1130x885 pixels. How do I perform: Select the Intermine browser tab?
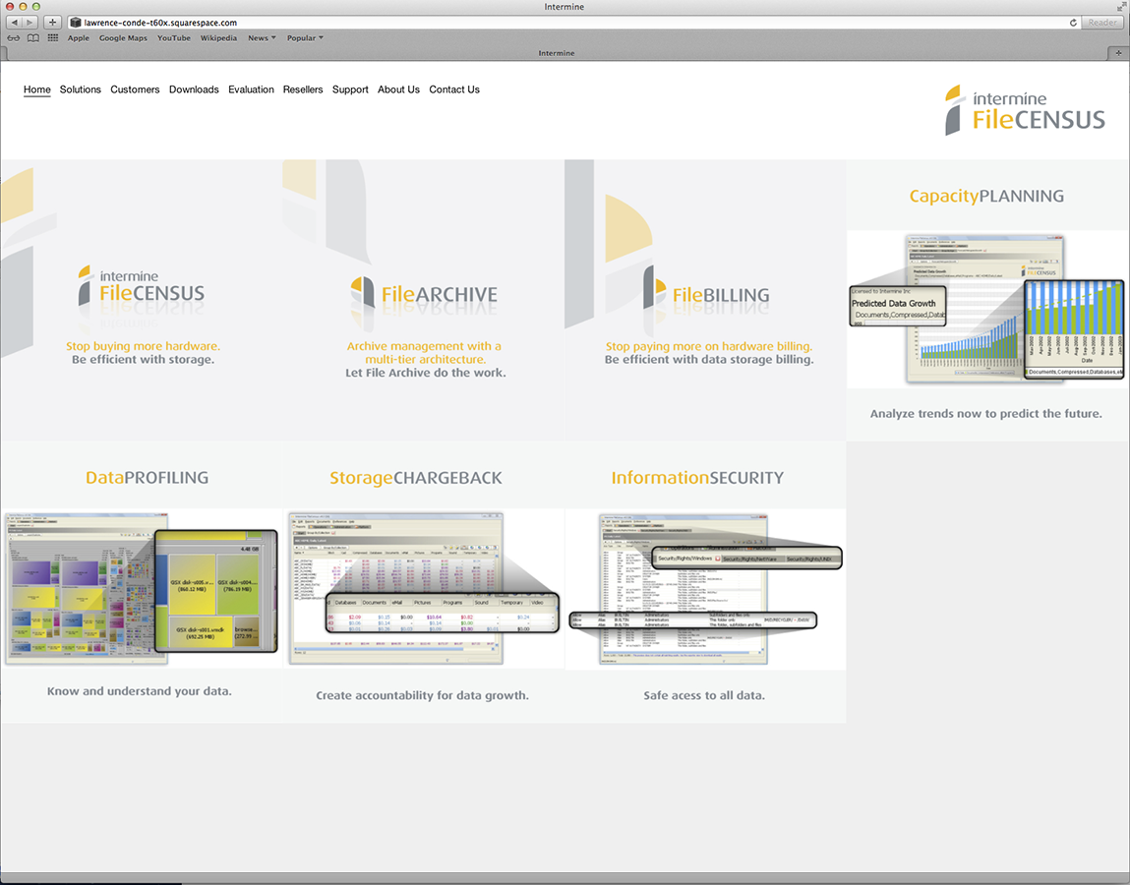tap(557, 53)
